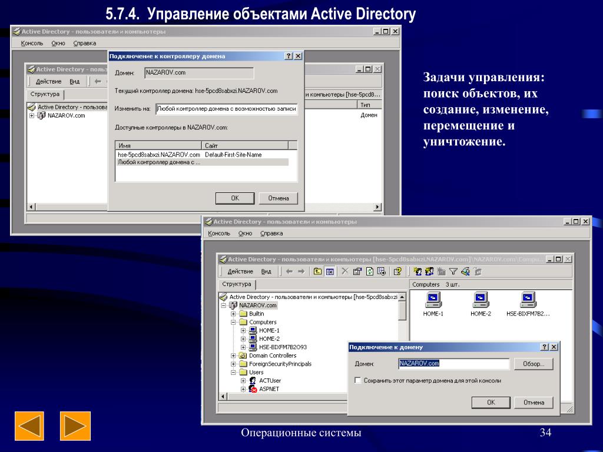
Task: Select the hse-5pcd8sabxzi.NAZAROV.com controller row
Action: tap(203, 155)
